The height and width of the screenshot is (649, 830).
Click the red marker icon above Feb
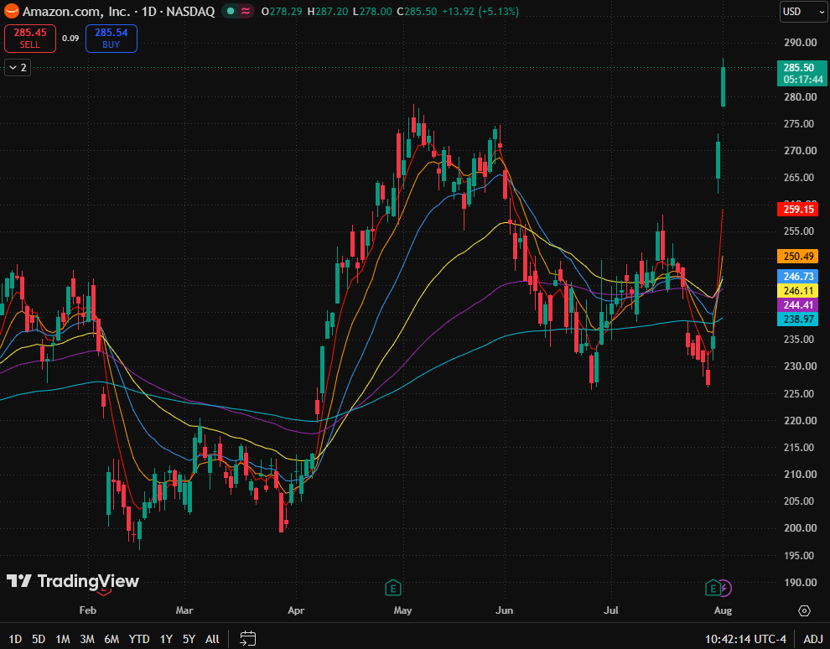[104, 591]
